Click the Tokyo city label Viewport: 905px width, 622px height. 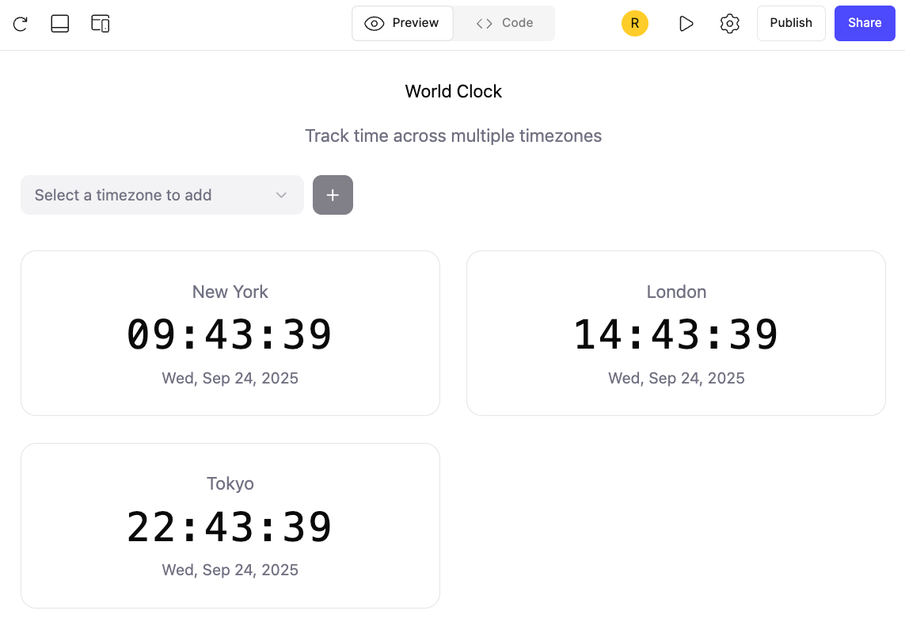click(x=230, y=483)
